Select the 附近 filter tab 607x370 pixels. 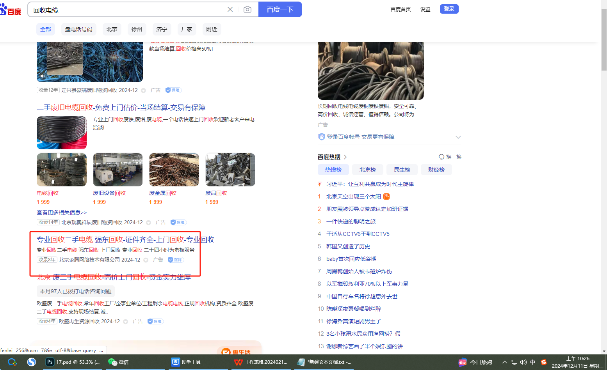(212, 29)
